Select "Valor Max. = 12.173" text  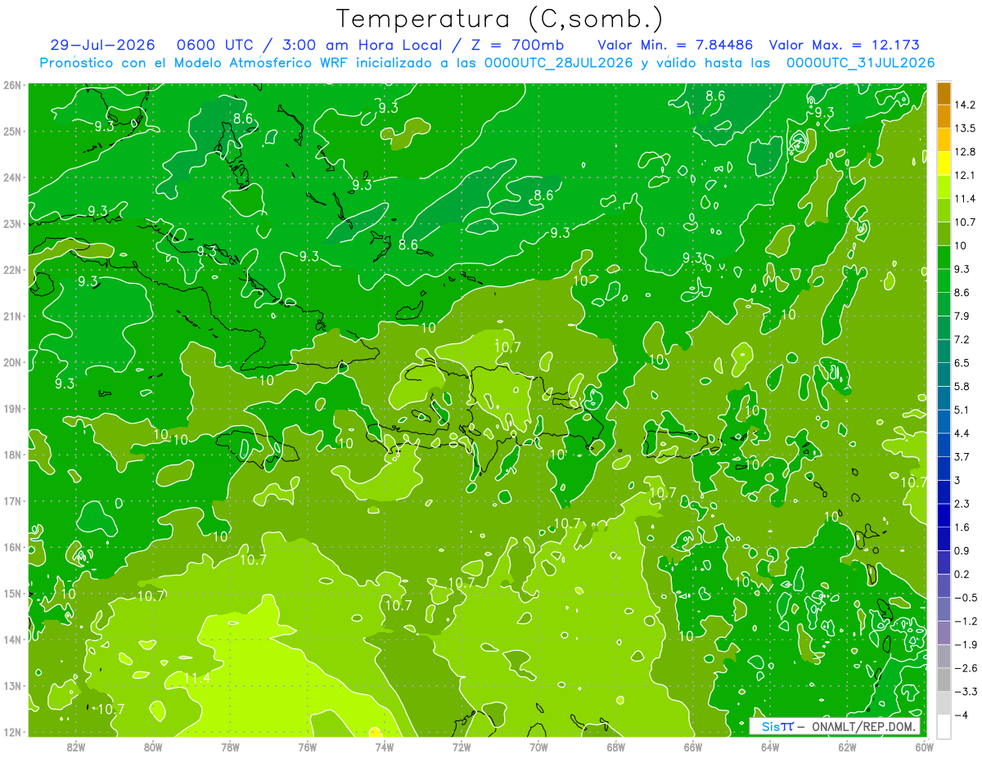coord(845,45)
